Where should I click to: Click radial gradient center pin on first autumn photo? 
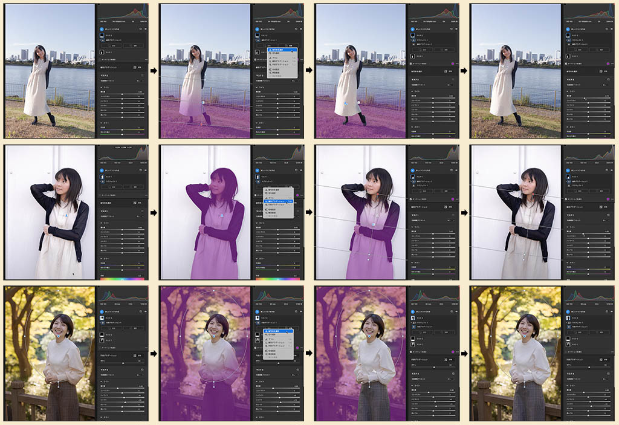click(x=59, y=336)
